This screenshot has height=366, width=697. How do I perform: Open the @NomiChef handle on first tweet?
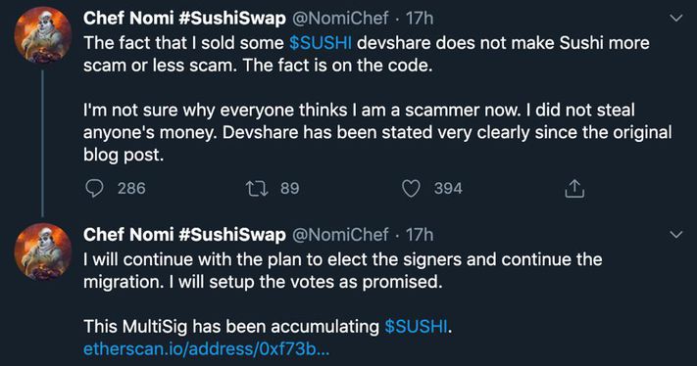[x=340, y=19]
